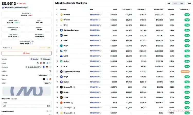
Task: Click the Bybit logo in row 3
Action: [61, 25]
